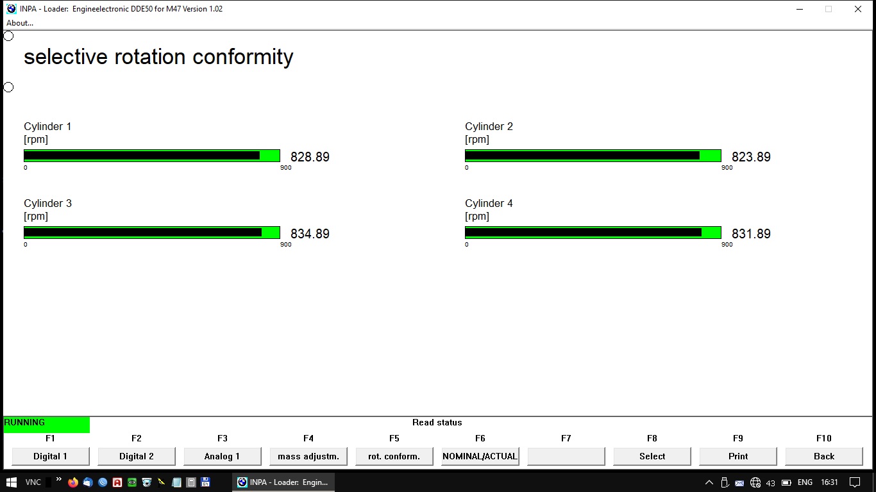Click the blank F7 button
The height and width of the screenshot is (492, 876).
[x=566, y=456]
